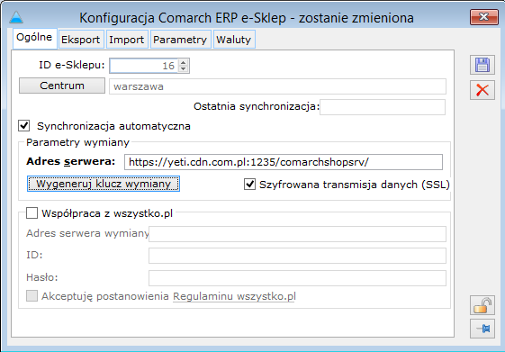This screenshot has height=352, width=505.
Task: Save the e-Sklep configuration with the floppy disk icon
Action: pos(482,65)
